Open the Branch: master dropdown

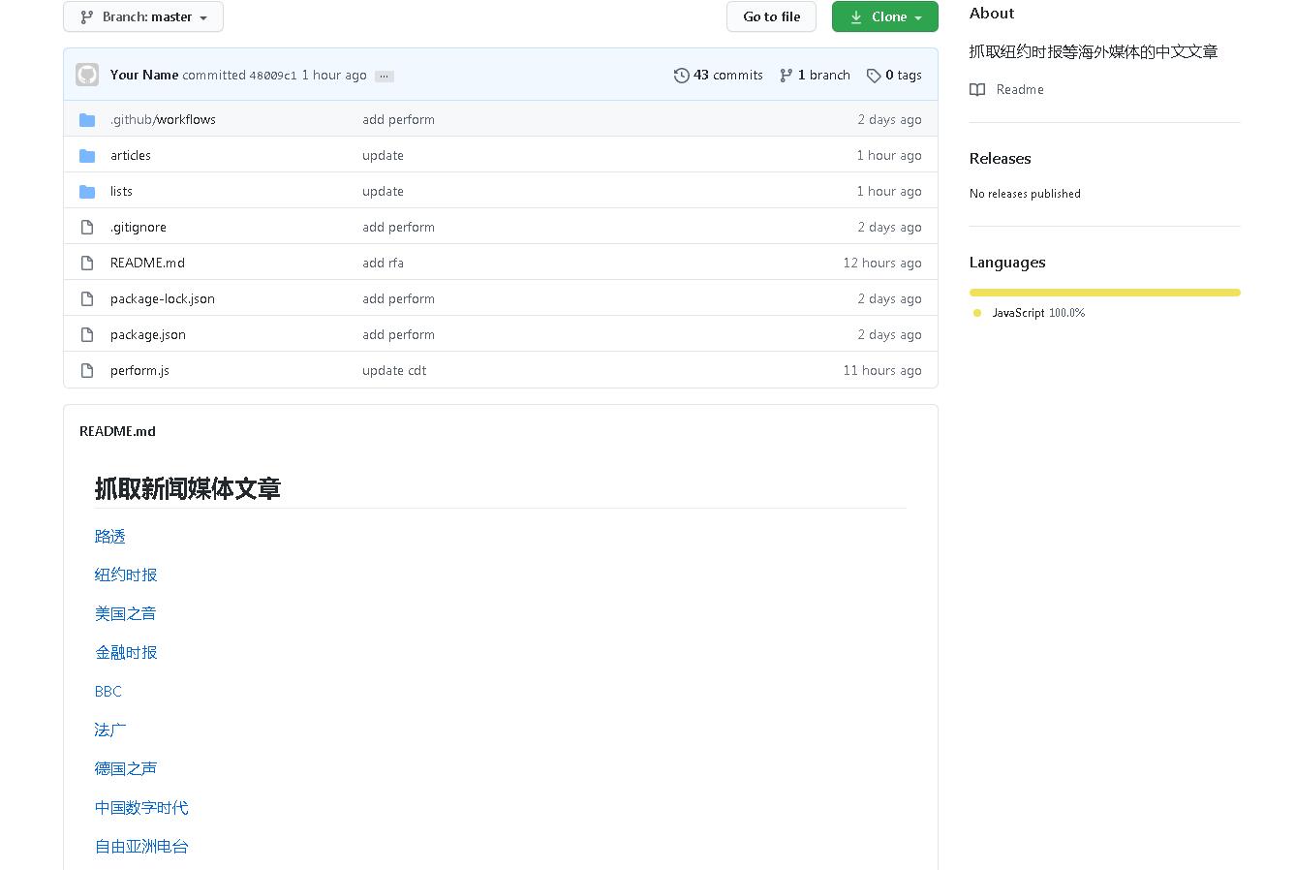pyautogui.click(x=143, y=16)
